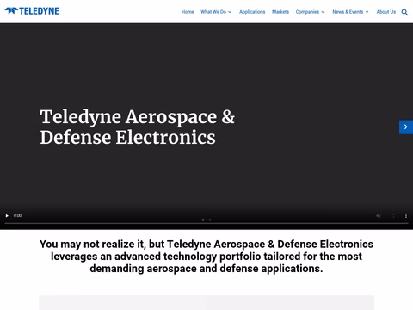Expand News & Events dropdown
Viewport: 413px width, 310px height.
click(350, 12)
